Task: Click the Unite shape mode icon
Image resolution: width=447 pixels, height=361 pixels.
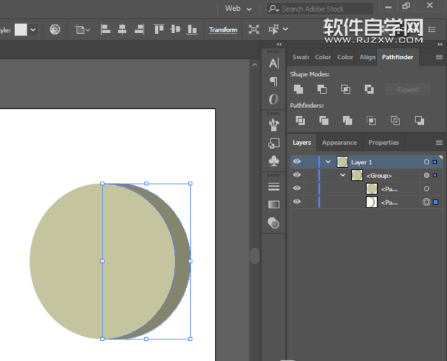Action: pyautogui.click(x=298, y=89)
